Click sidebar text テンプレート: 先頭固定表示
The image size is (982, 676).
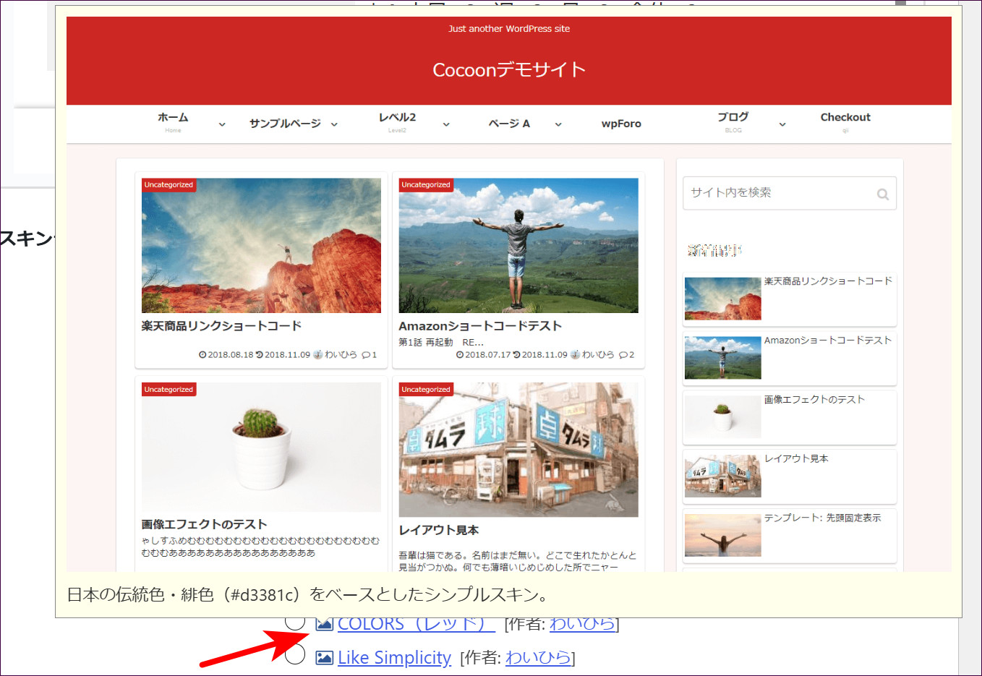[x=823, y=518]
